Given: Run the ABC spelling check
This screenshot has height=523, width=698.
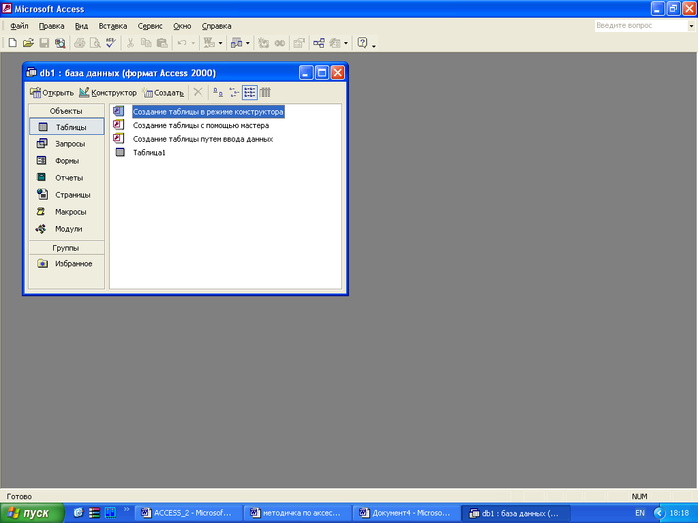Looking at the screenshot, I should (110, 43).
